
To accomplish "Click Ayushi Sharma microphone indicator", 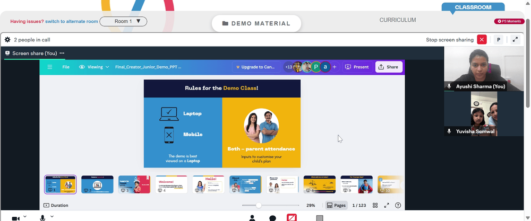I will [449, 86].
